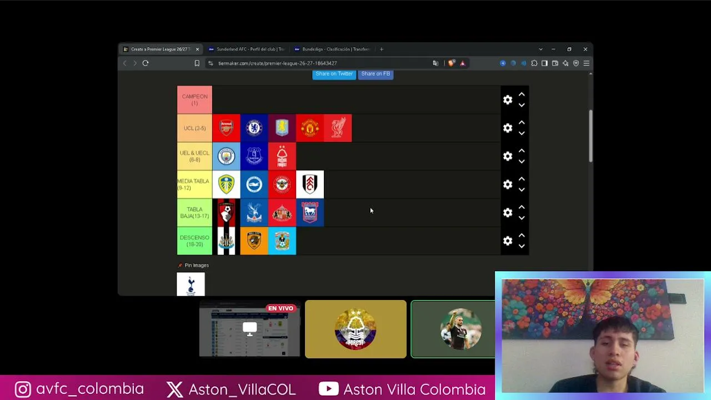Viewport: 711px width, 400px height.
Task: Click the orange UCL (2-5) tier label
Action: pos(194,128)
